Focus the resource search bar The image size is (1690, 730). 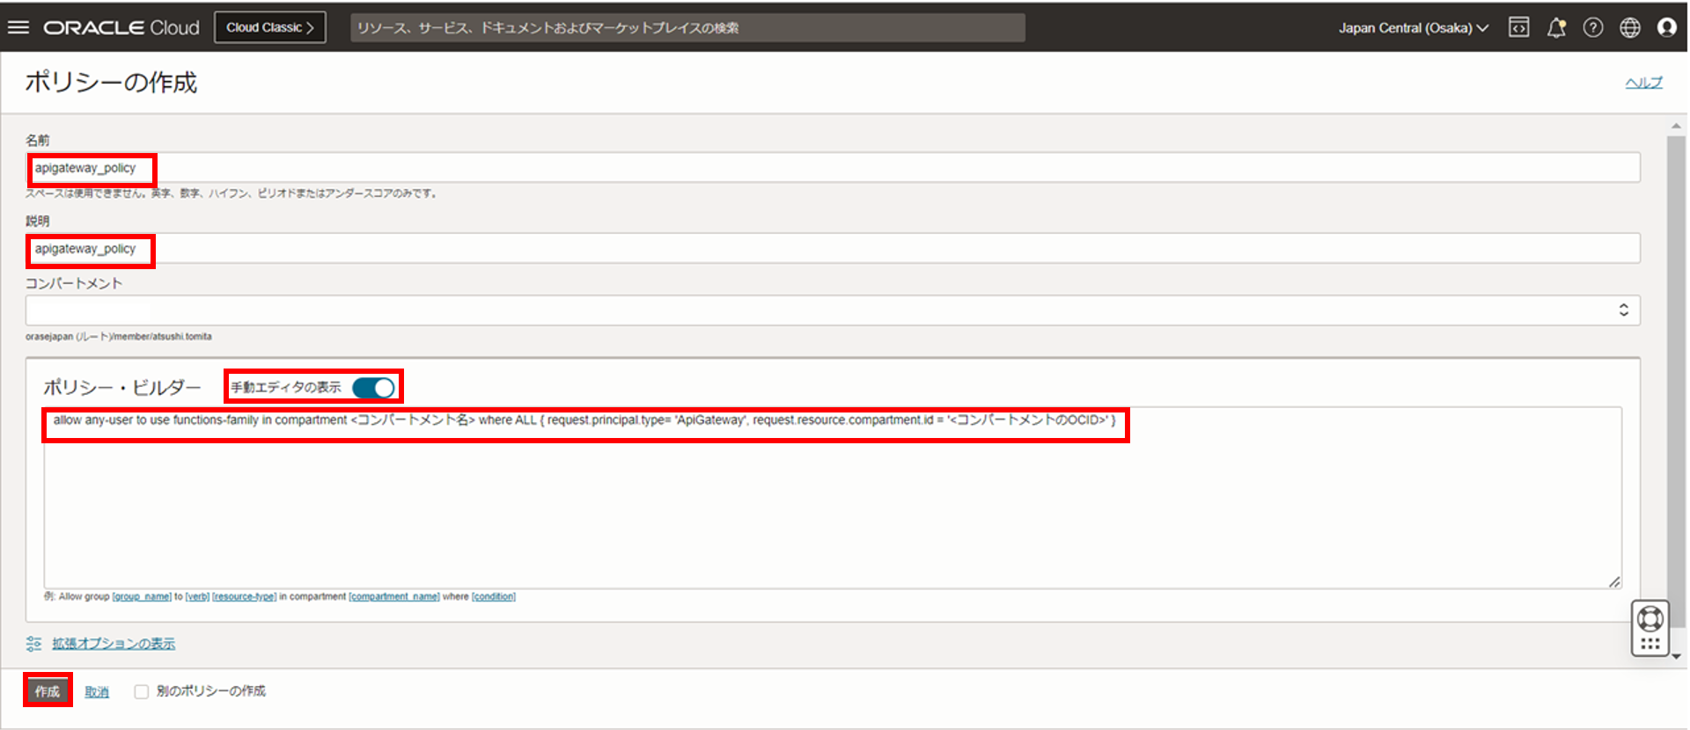[x=687, y=27]
